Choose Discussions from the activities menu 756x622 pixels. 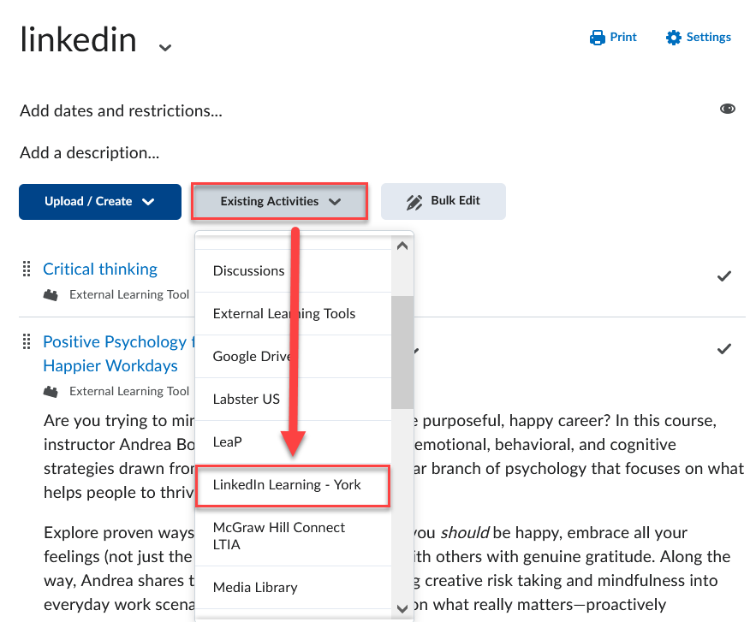pos(249,270)
